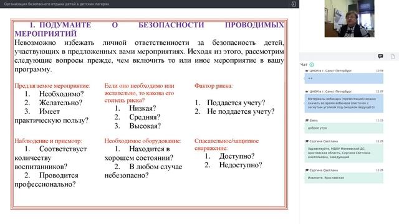Select "Соответствует количеству воспитанников?" item

(50, 157)
